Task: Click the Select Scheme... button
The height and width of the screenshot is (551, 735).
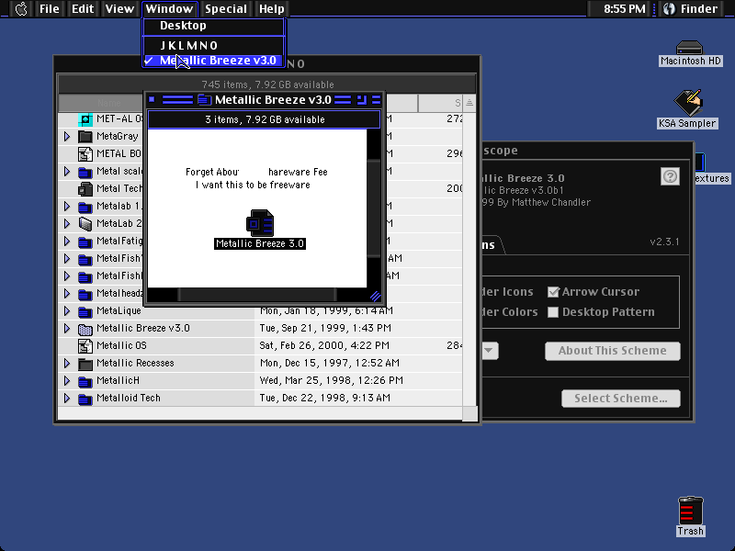Action: 621,399
